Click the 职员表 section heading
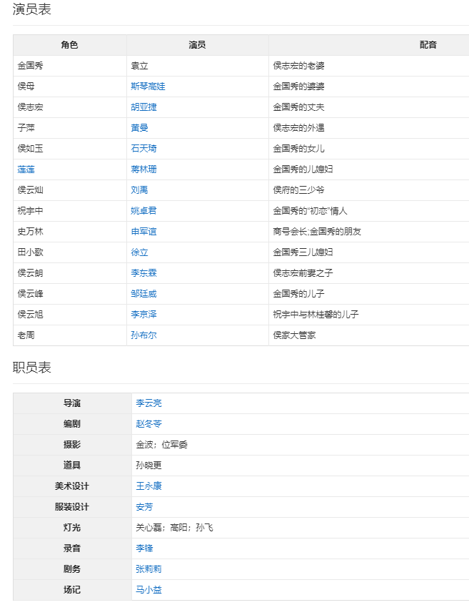 point(31,368)
